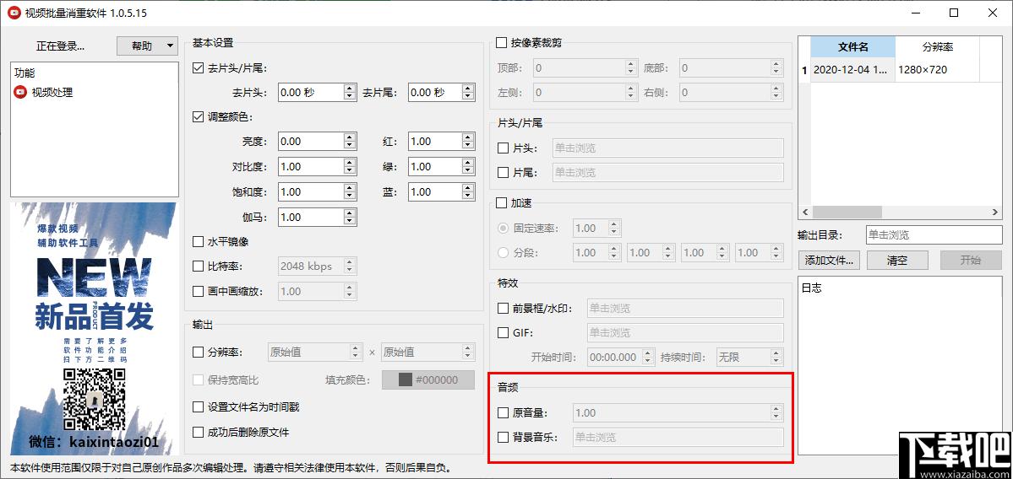Enable the GIF checkbox
The width and height of the screenshot is (1013, 479).
(x=504, y=332)
